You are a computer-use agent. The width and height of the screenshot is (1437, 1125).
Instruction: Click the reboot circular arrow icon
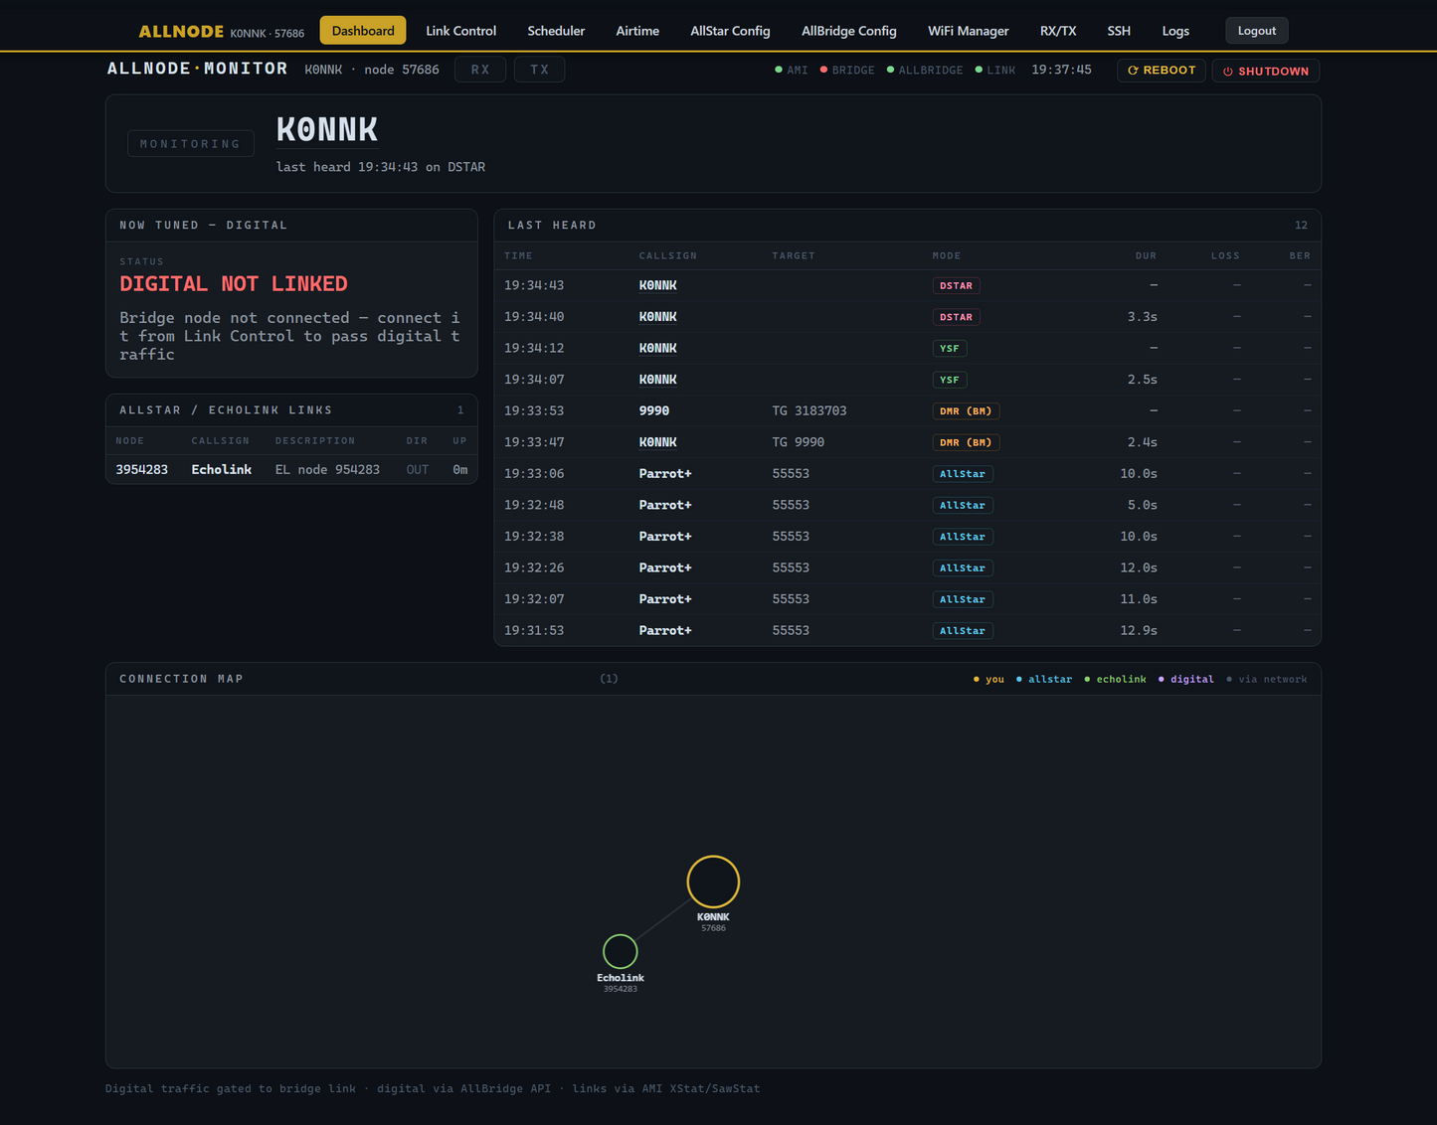pyautogui.click(x=1133, y=71)
